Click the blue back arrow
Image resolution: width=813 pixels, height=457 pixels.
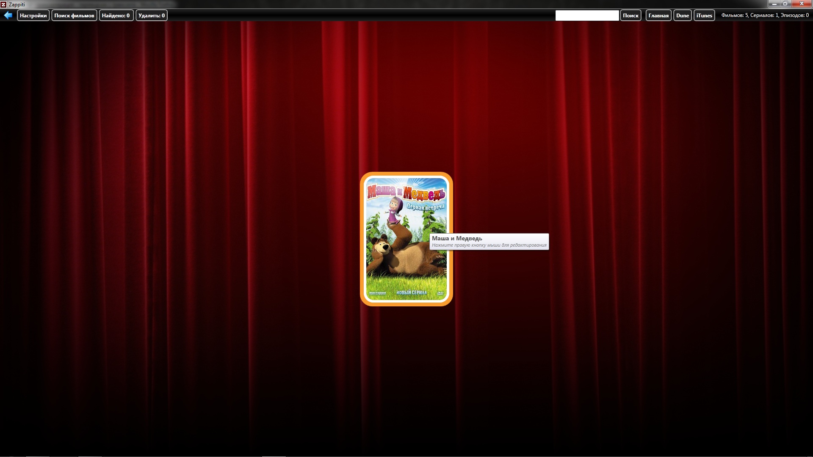pyautogui.click(x=8, y=15)
